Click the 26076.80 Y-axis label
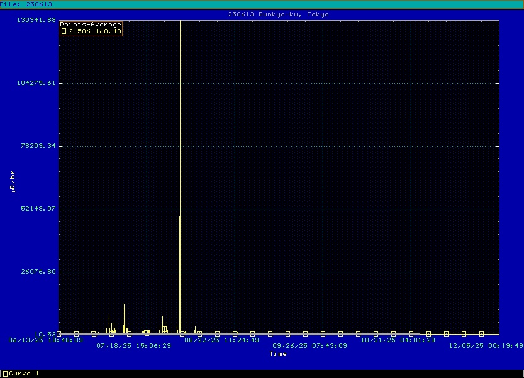Screen dimensions: 524x378 pos(40,272)
